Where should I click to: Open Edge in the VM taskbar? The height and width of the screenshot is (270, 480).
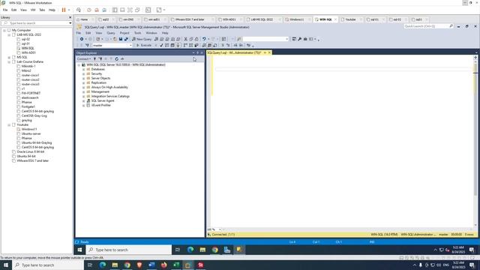click(x=190, y=250)
